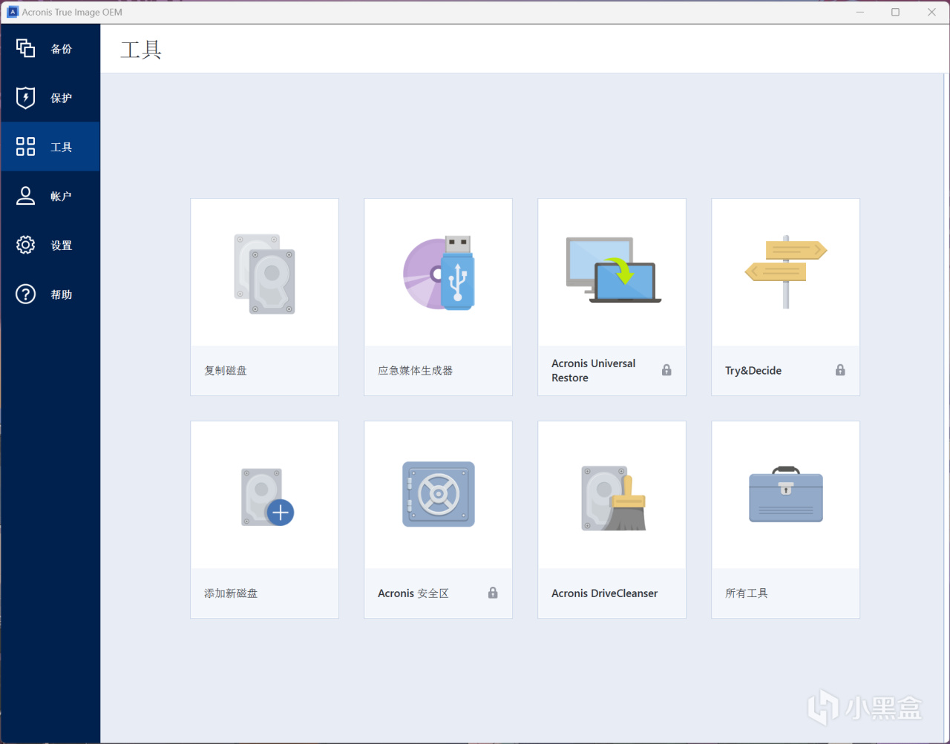Show the 帮助 (Help) sidebar section
This screenshot has width=950, height=744.
click(50, 294)
